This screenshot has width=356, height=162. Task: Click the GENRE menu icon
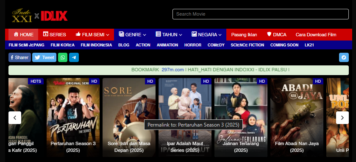(121, 34)
